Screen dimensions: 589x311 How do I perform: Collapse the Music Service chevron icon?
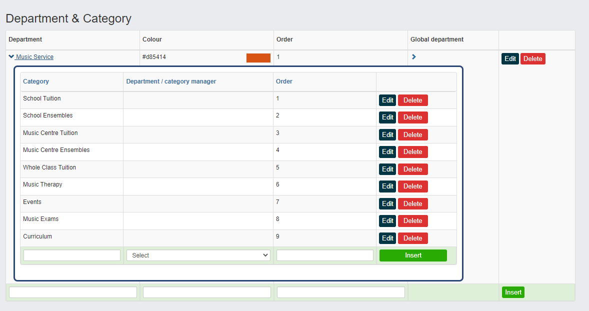tap(11, 56)
